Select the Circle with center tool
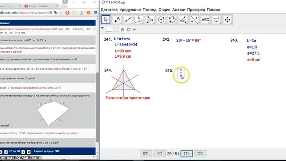Viewport: 286px width, 161px height. click(161, 20)
